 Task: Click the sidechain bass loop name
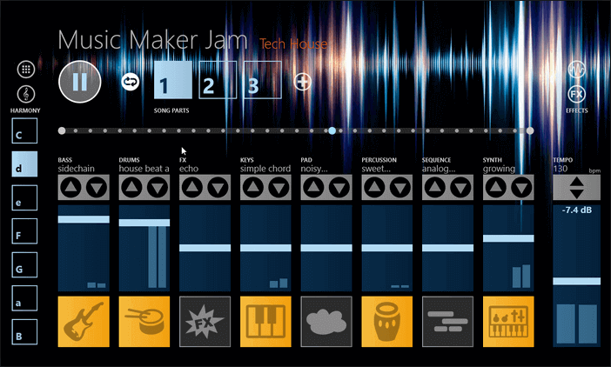(x=77, y=169)
